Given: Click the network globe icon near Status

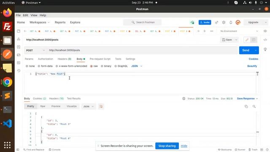Looking at the screenshot, I should 184,98.
